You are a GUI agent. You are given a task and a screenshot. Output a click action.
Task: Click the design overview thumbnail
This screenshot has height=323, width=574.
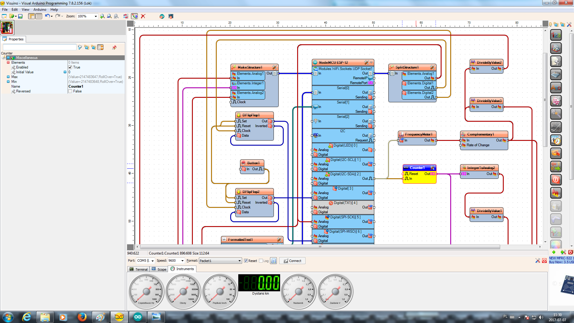pyautogui.click(x=7, y=28)
